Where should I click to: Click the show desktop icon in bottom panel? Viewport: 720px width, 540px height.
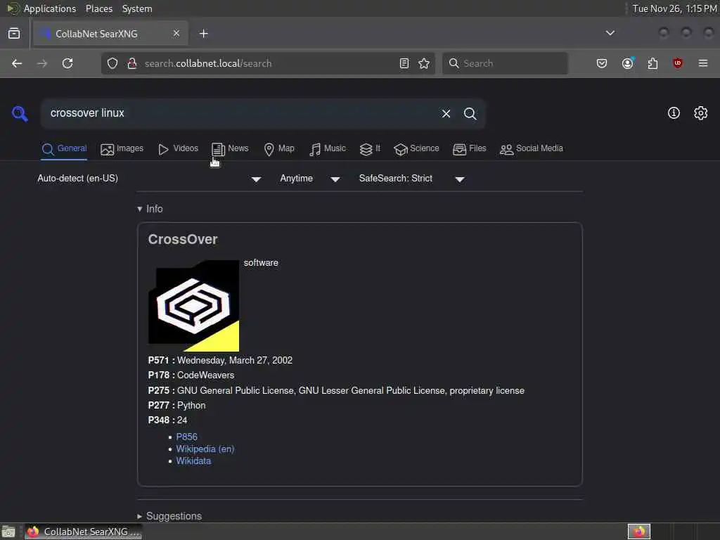click(x=8, y=532)
